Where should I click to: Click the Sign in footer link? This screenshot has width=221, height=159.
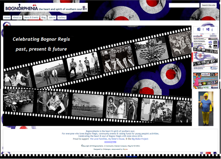click(87, 156)
